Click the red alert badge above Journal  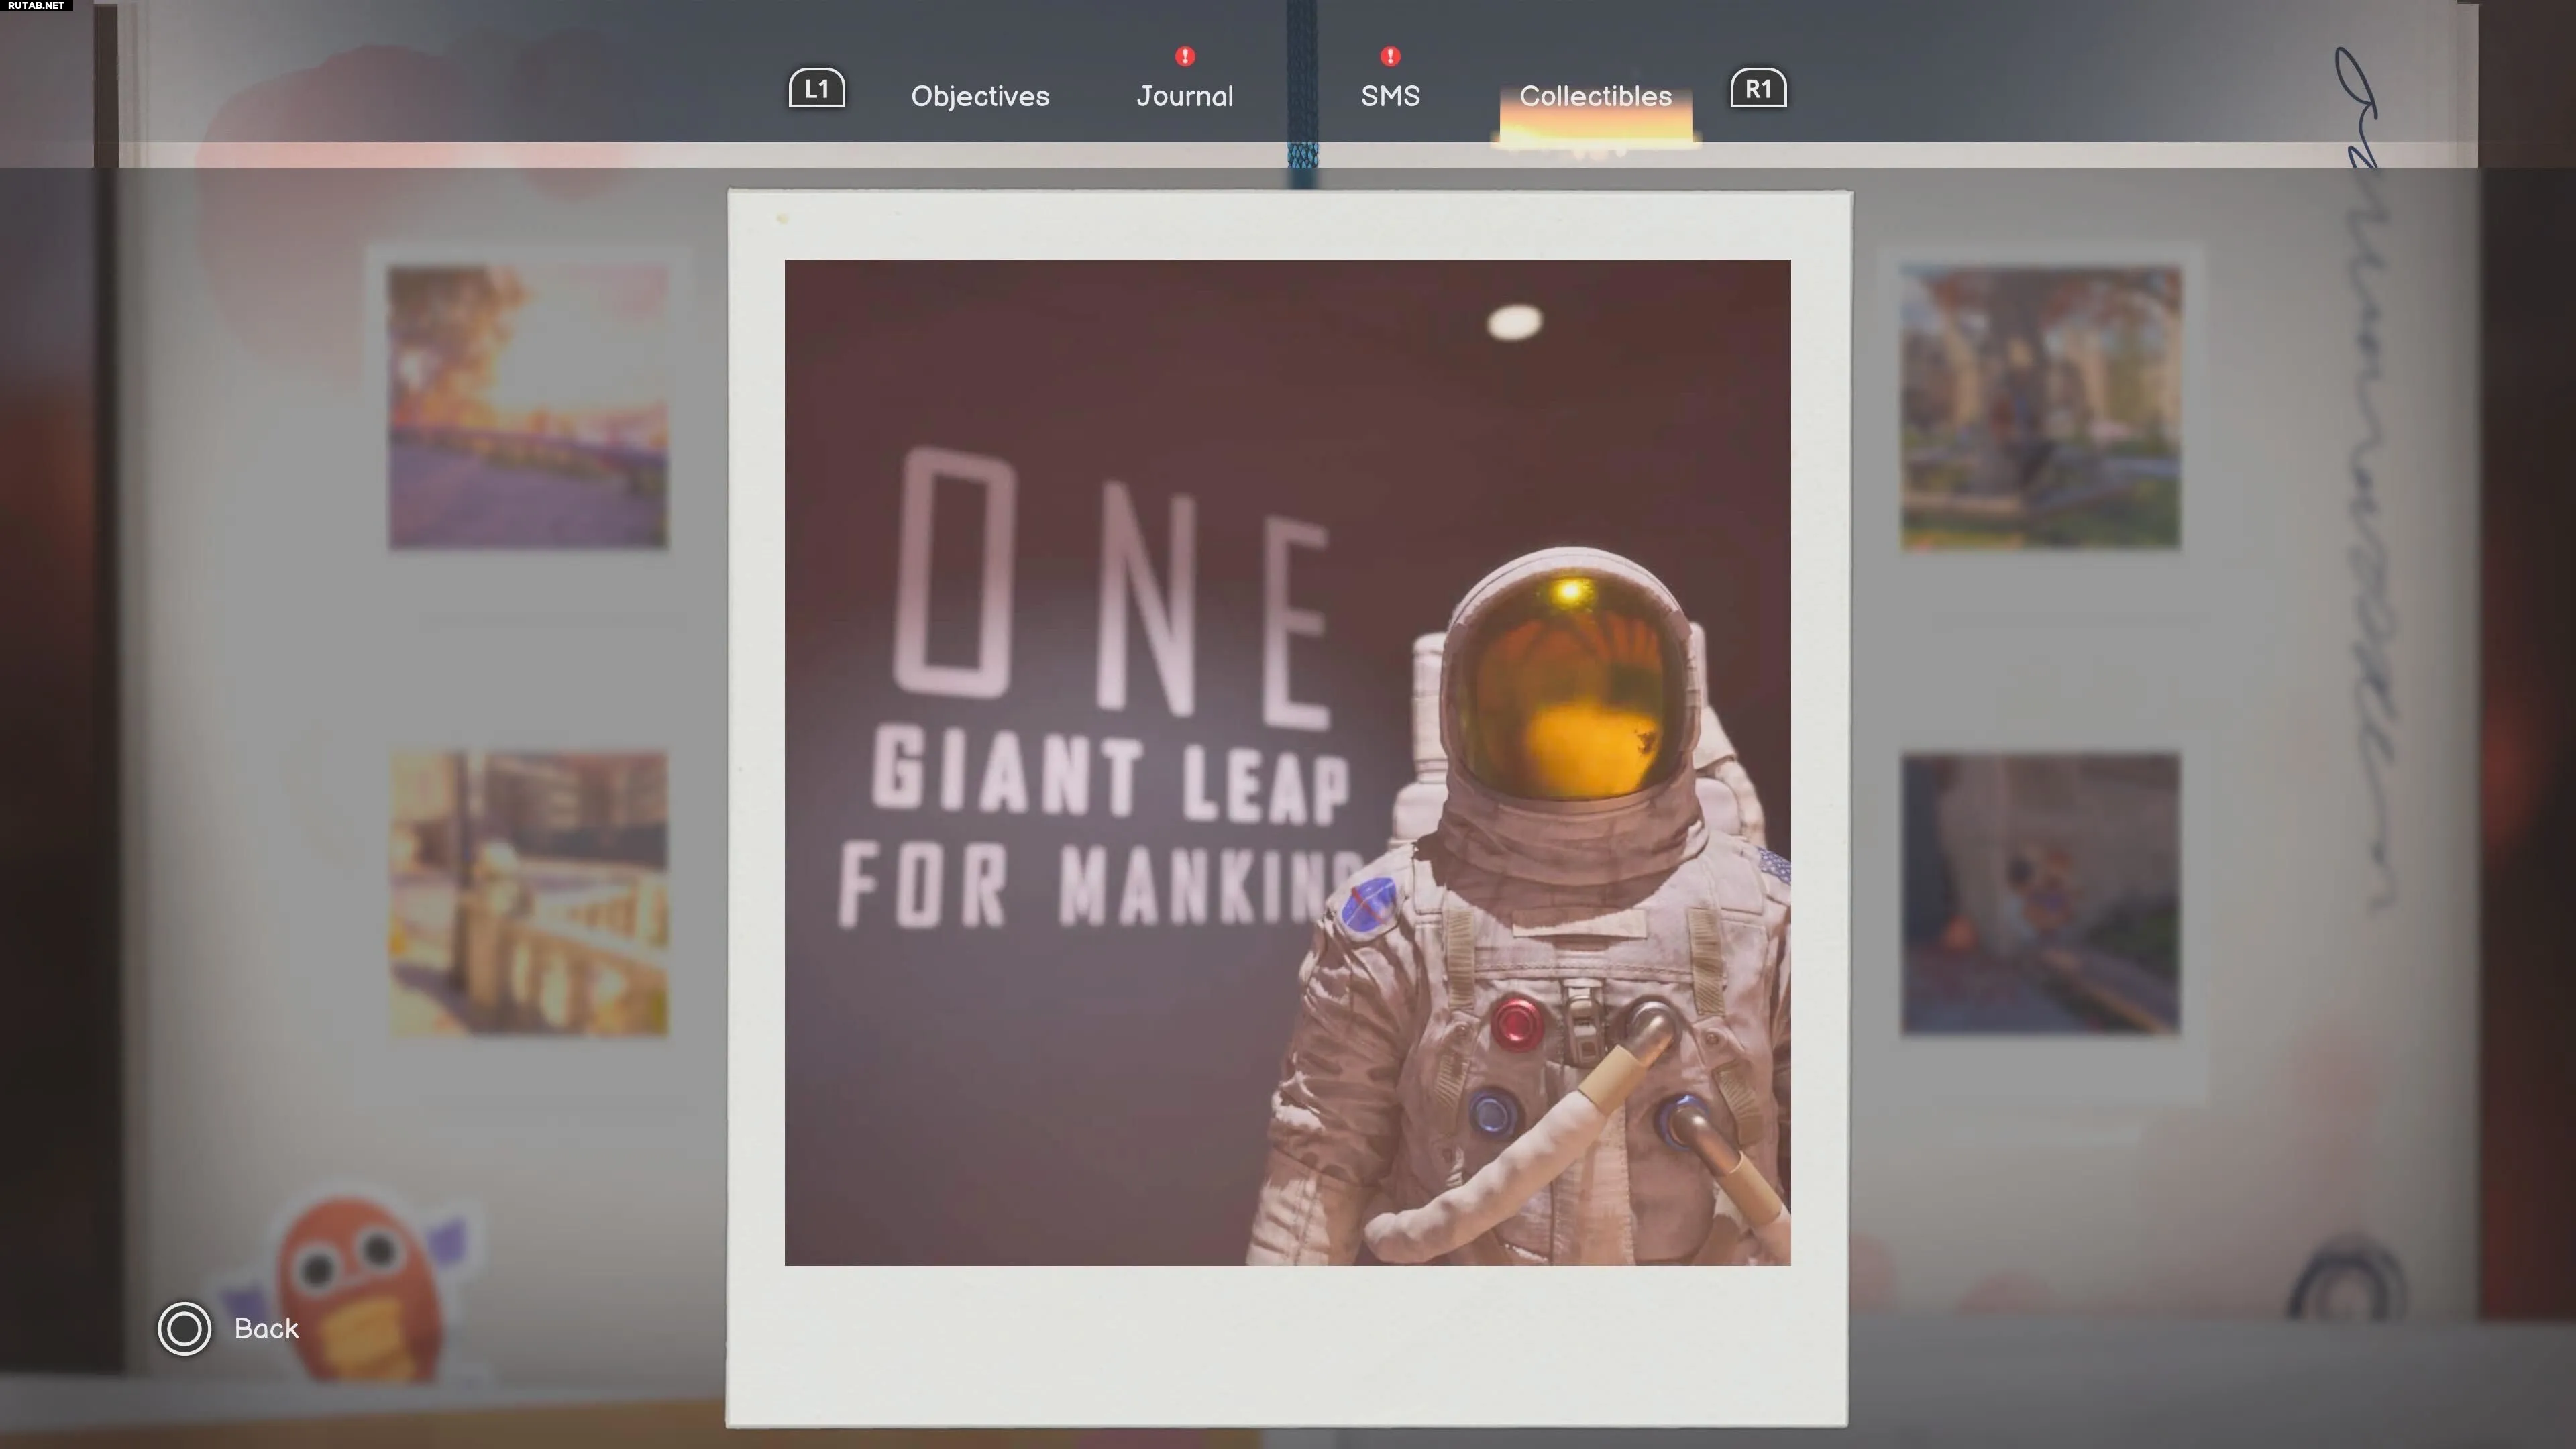1185,56
